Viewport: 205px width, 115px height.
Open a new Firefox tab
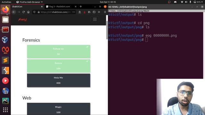(x=81, y=6)
